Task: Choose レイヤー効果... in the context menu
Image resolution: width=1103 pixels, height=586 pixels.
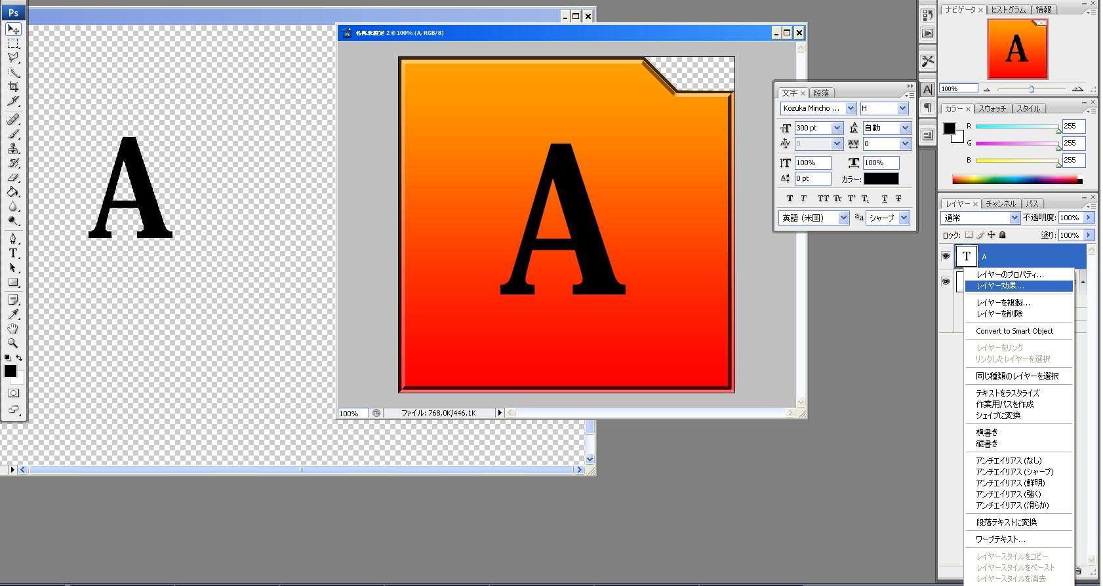Action: coord(1018,286)
